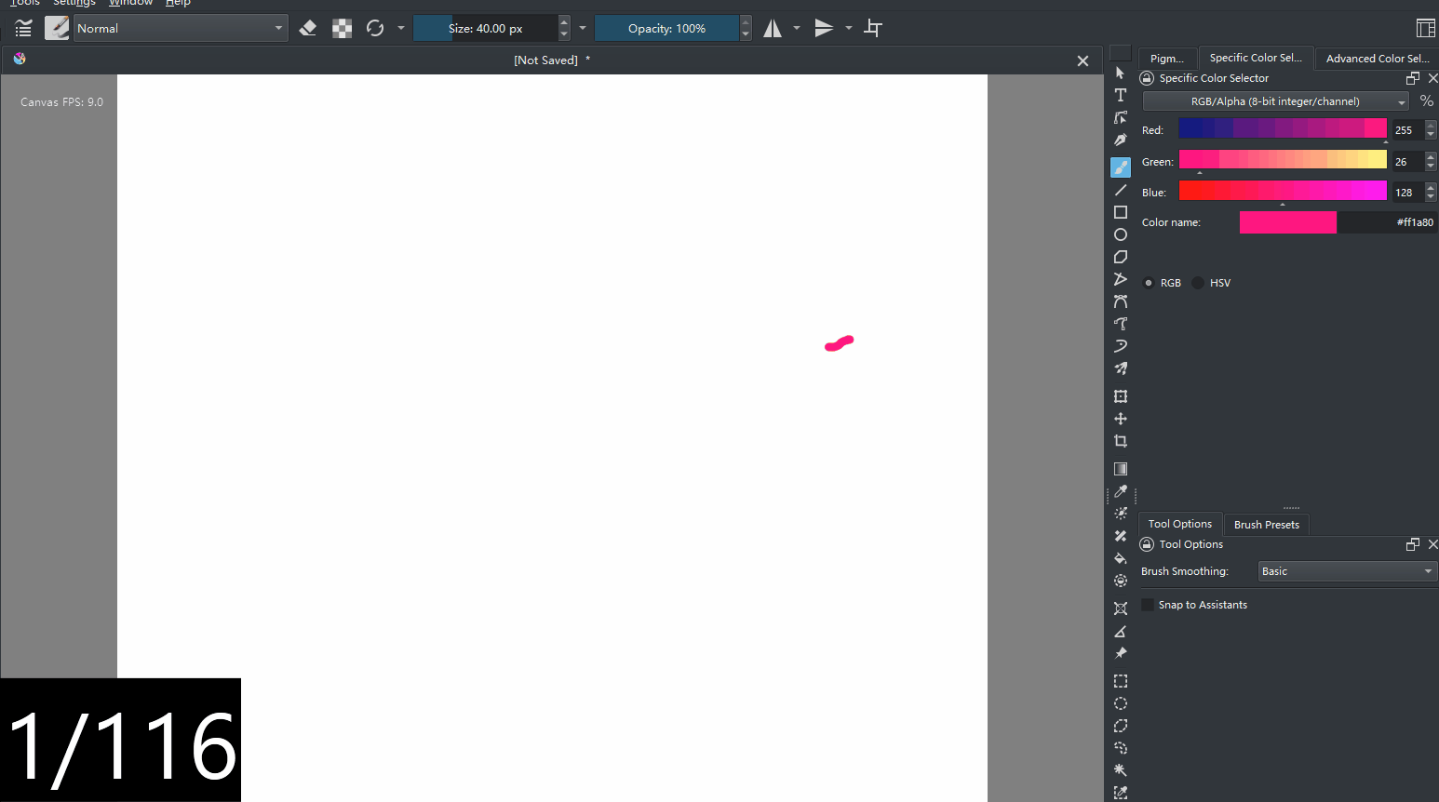The width and height of the screenshot is (1439, 802).
Task: Open the Settings menu
Action: 74,3
